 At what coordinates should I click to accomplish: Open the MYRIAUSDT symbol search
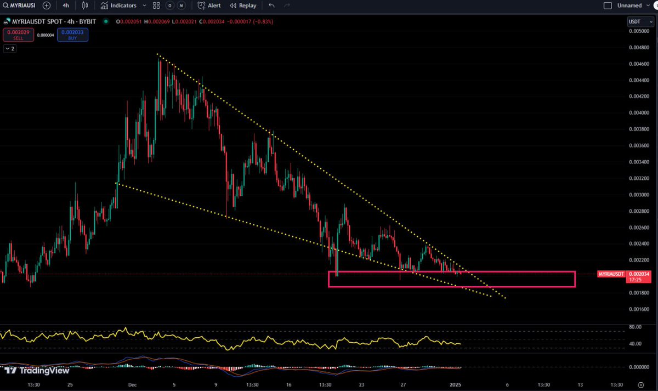pos(19,5)
